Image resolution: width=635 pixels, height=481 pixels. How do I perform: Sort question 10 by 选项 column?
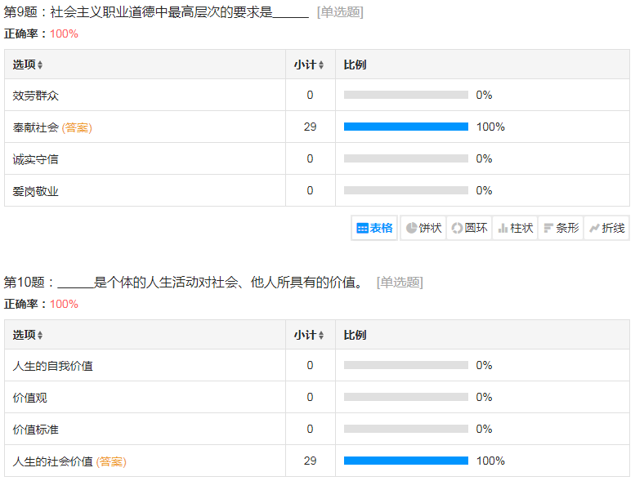(x=29, y=335)
